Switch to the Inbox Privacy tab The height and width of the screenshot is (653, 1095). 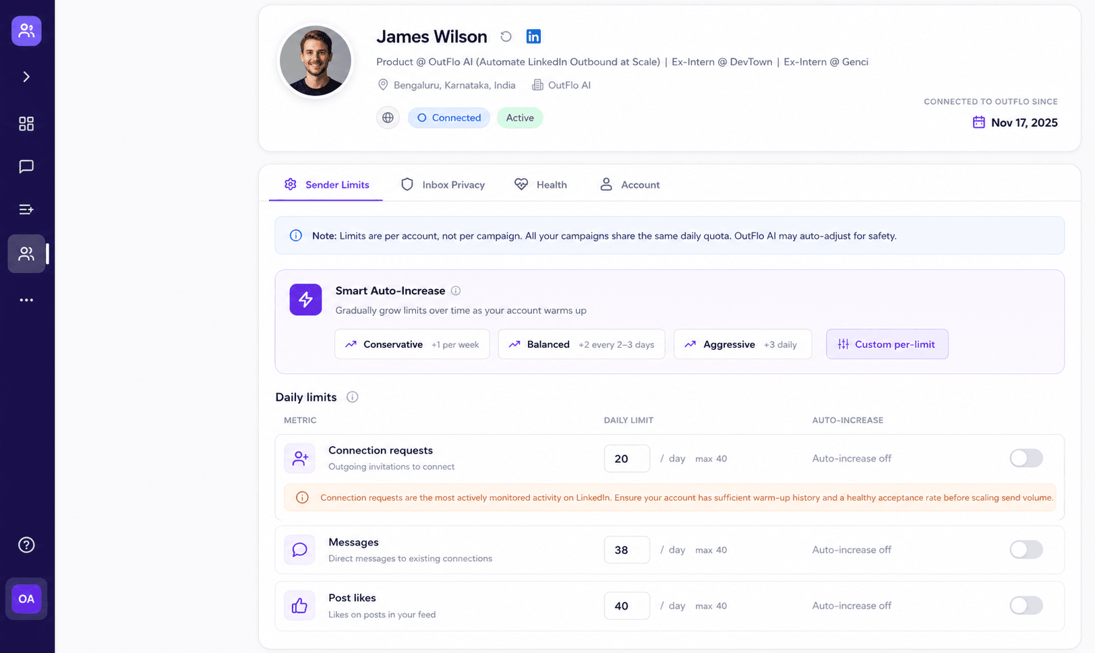coord(443,185)
